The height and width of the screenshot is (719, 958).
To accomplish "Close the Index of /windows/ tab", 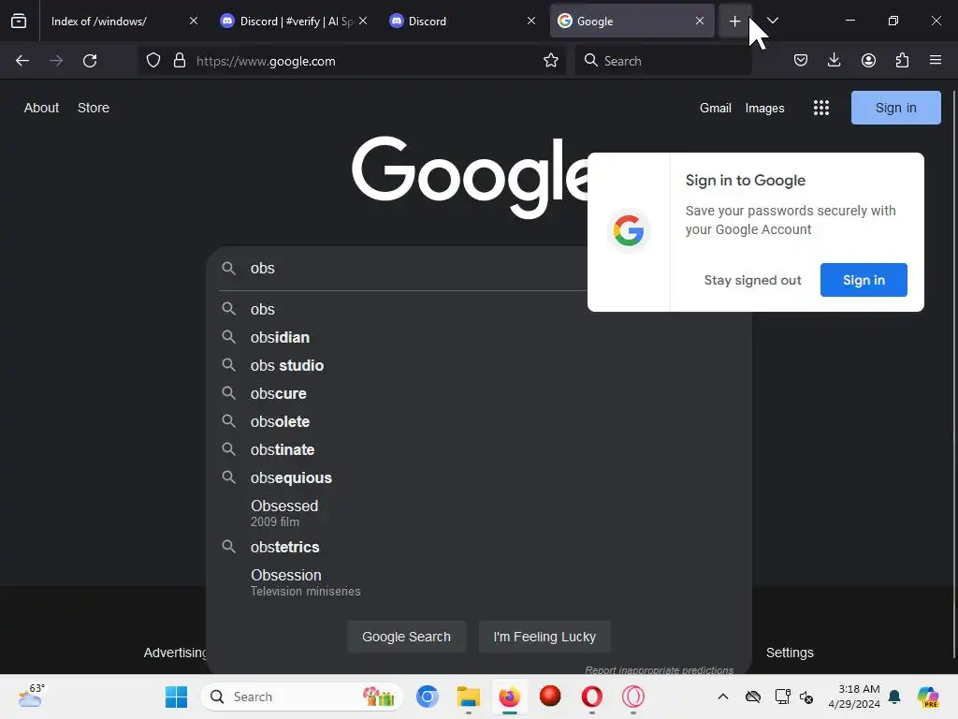I will click(193, 21).
